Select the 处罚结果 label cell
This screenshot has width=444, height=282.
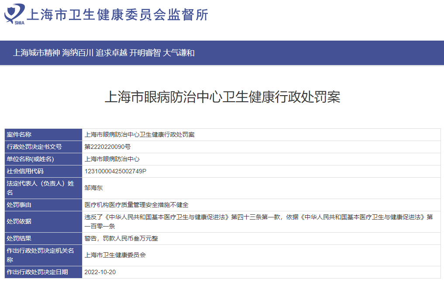click(43, 239)
